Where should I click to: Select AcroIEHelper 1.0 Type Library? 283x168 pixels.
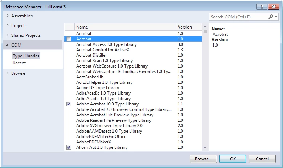pos(133,82)
